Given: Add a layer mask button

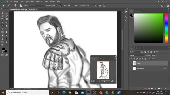Looking at the screenshot, I should [152, 88].
